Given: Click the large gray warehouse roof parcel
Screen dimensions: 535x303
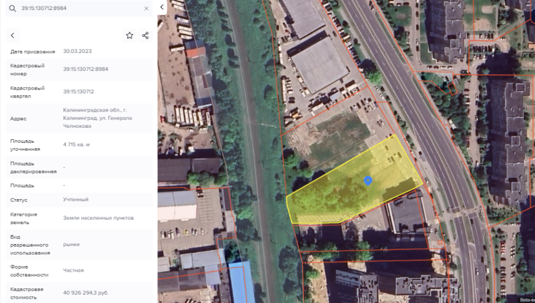Looking at the screenshot, I should [319, 65].
